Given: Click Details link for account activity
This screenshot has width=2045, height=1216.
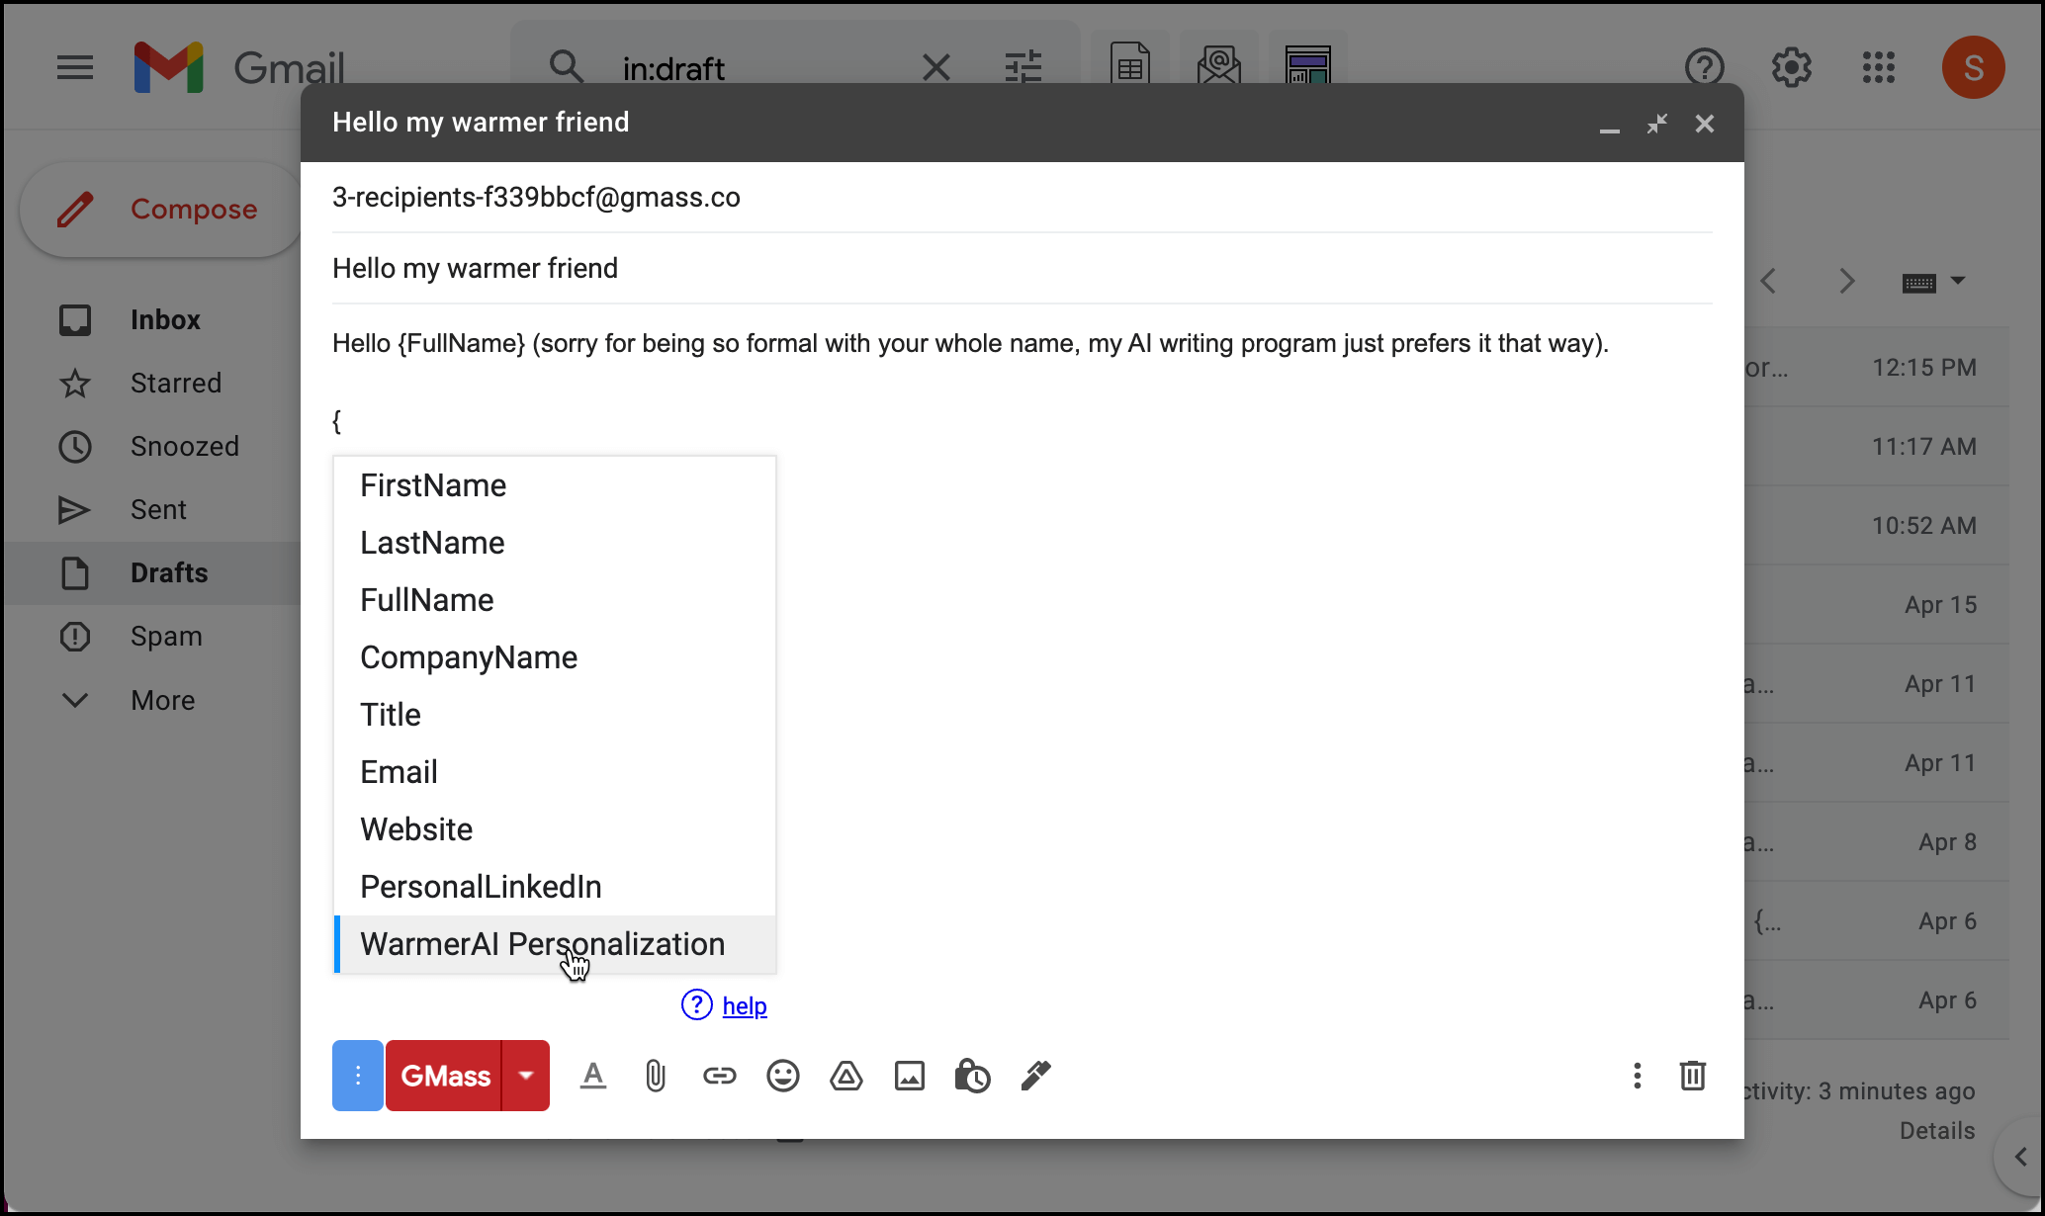Looking at the screenshot, I should pos(1937,1131).
